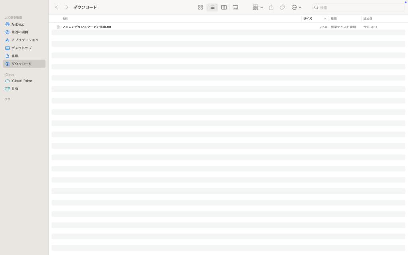
Task: Sort by サイズ column header
Action: click(x=308, y=18)
